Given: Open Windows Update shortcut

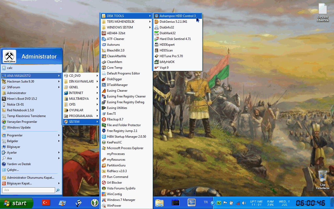Looking at the screenshot, I should (31, 127).
